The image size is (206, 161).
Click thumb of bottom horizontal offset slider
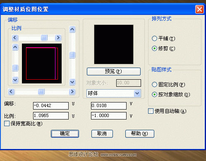[41, 92]
